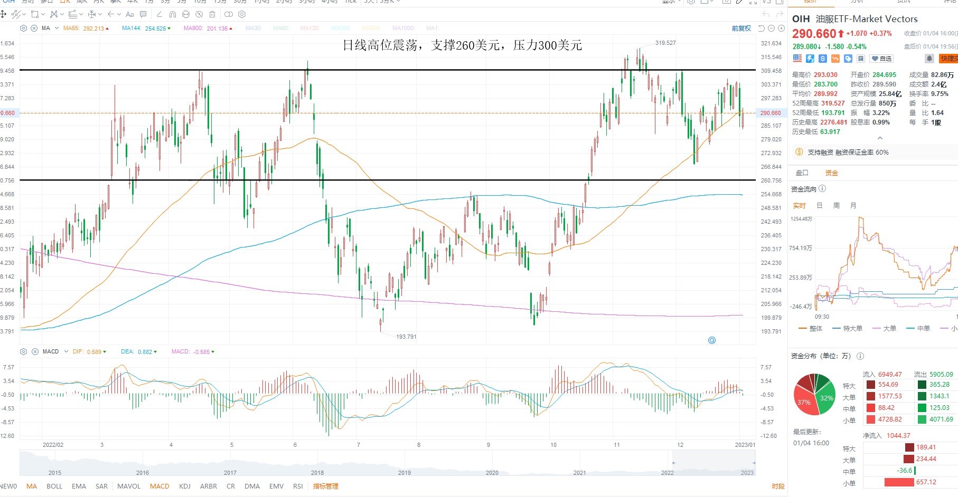
Task: Click the price alert bell icon
Action: pyautogui.click(x=929, y=59)
